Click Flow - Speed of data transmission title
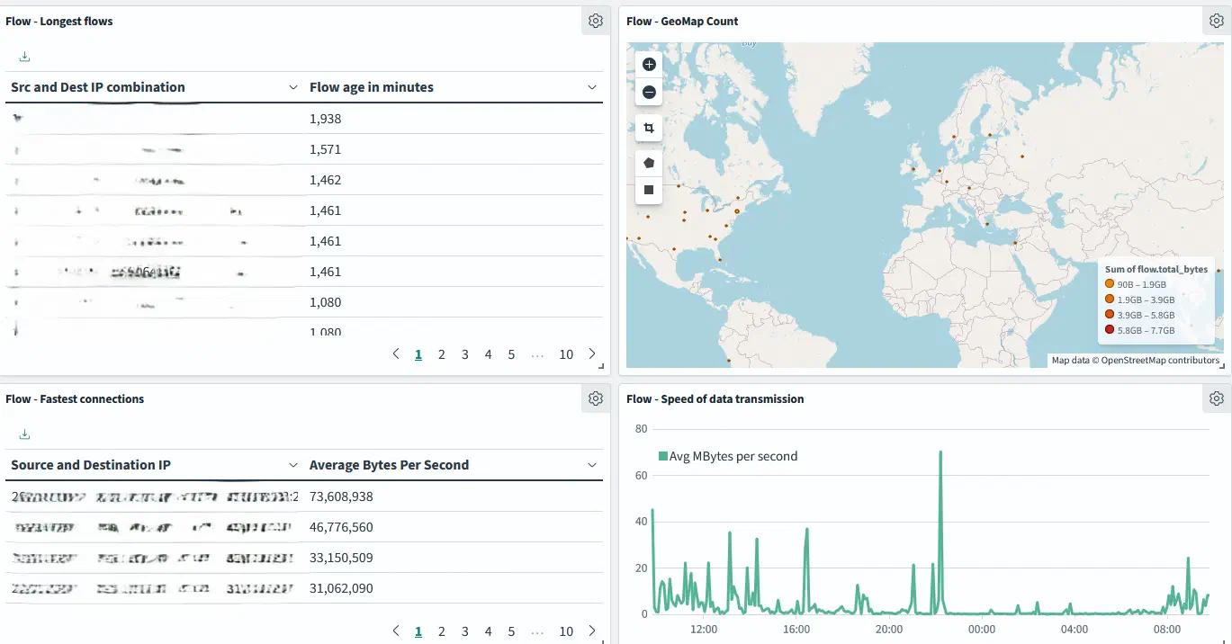This screenshot has width=1232, height=644. [715, 398]
